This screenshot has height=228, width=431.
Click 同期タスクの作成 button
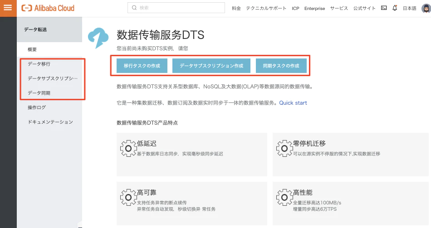tap(281, 66)
